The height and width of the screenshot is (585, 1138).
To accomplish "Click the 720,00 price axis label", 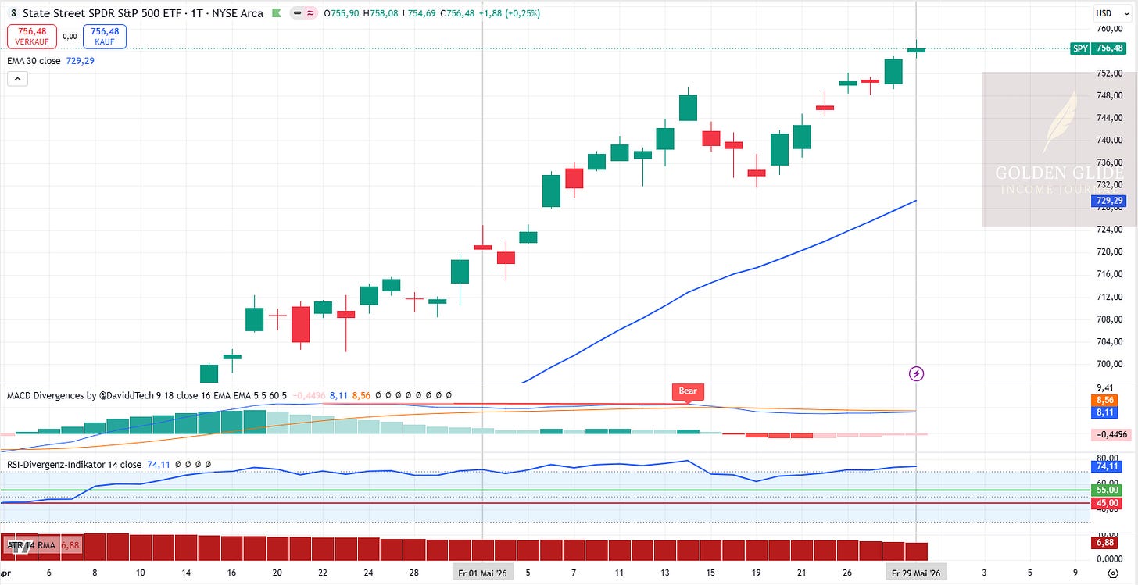I will point(1109,251).
